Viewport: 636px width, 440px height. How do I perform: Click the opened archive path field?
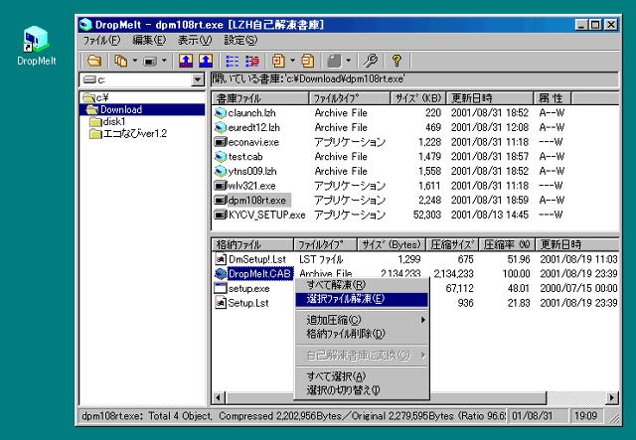[x=414, y=79]
